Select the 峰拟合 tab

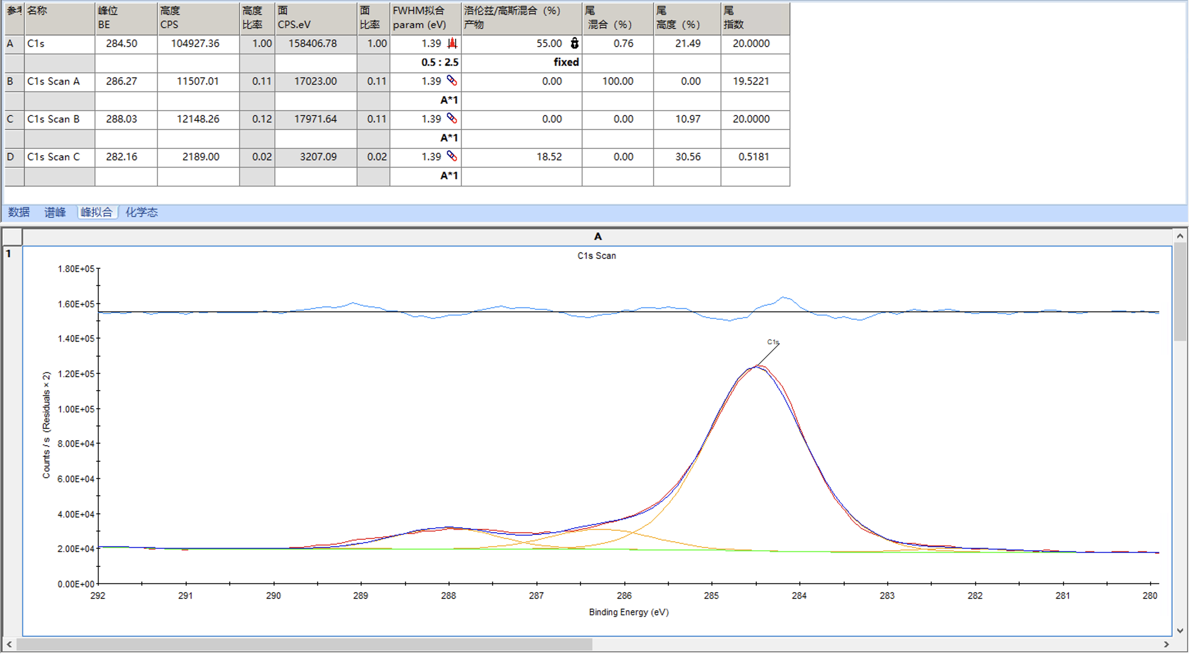coord(97,212)
